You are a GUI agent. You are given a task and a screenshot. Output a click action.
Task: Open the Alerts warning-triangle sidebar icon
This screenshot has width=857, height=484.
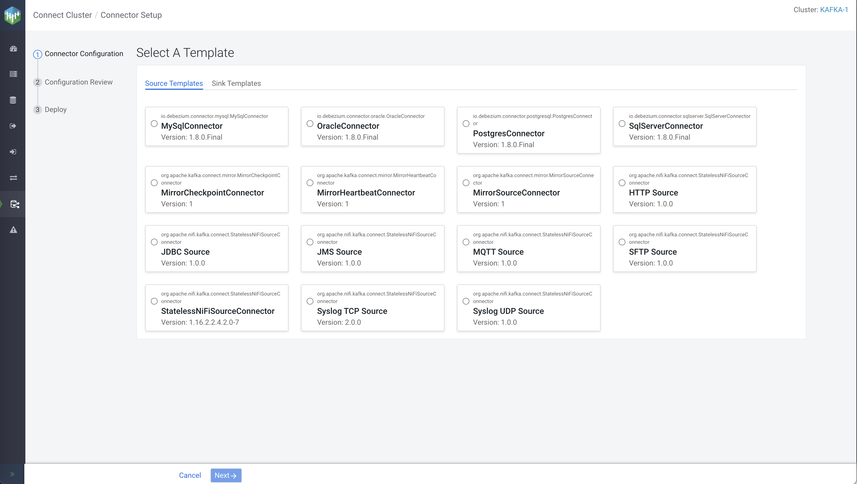tap(13, 230)
